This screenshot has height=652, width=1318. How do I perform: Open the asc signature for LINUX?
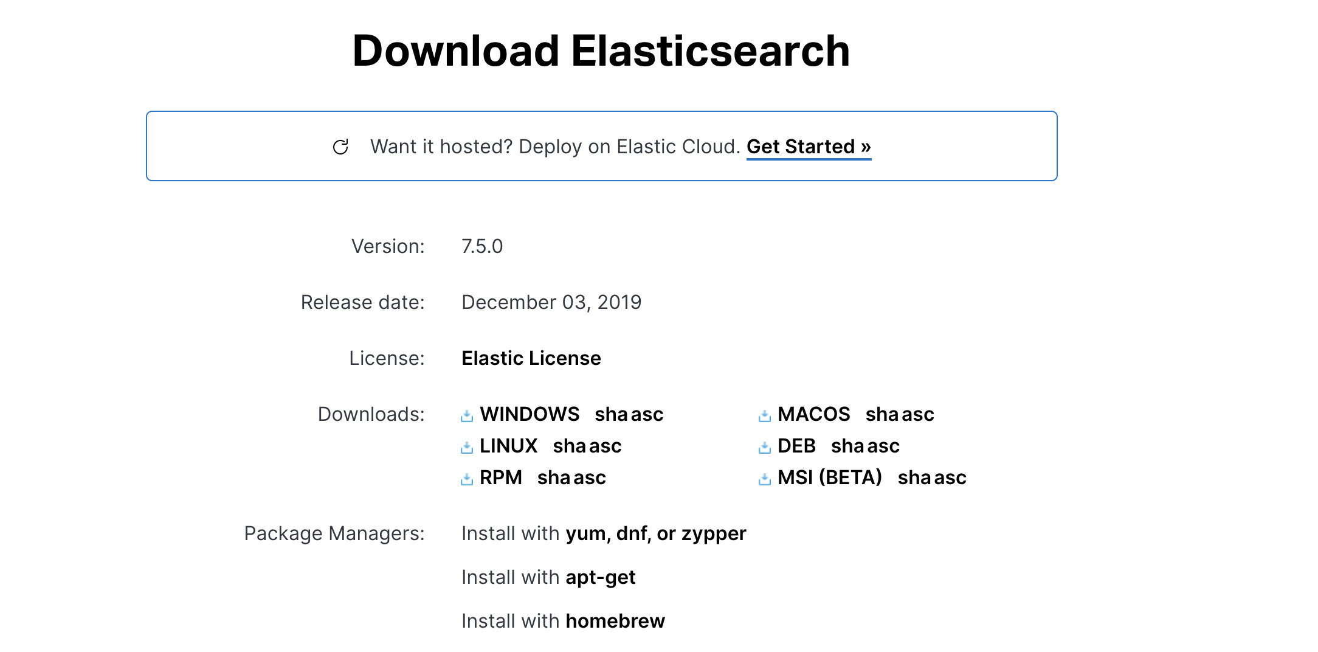click(x=605, y=447)
